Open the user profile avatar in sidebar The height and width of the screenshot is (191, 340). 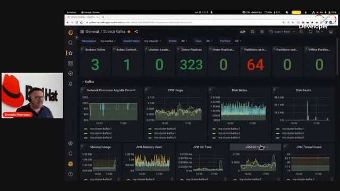pos(71,164)
